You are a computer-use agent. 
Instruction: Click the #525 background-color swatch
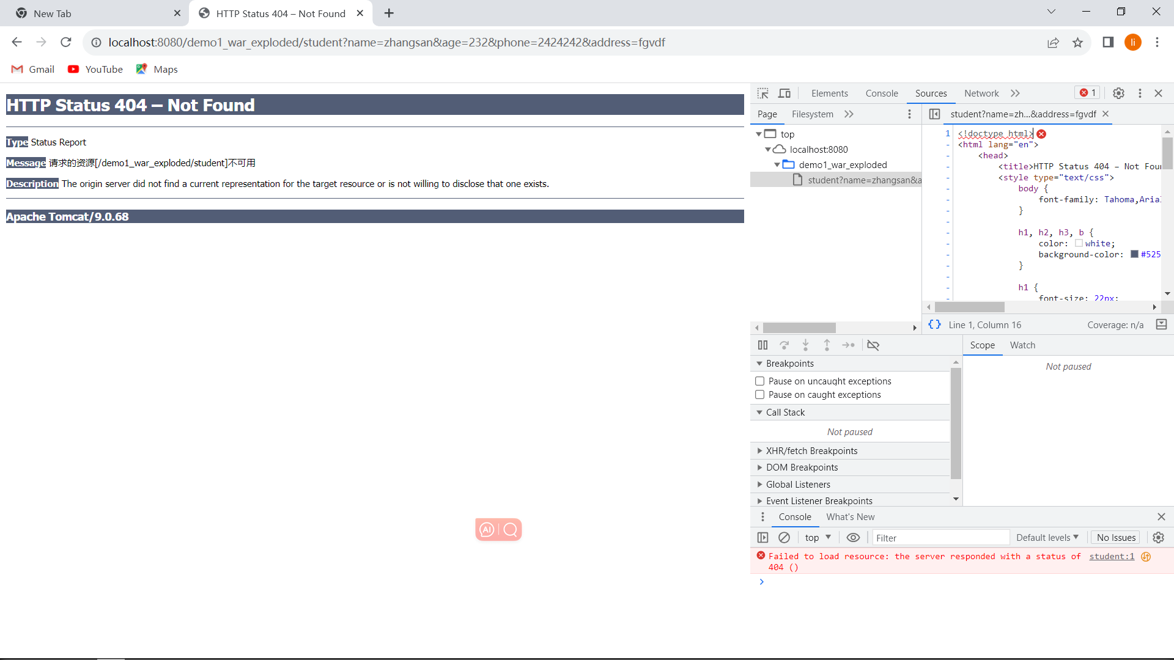tap(1134, 255)
